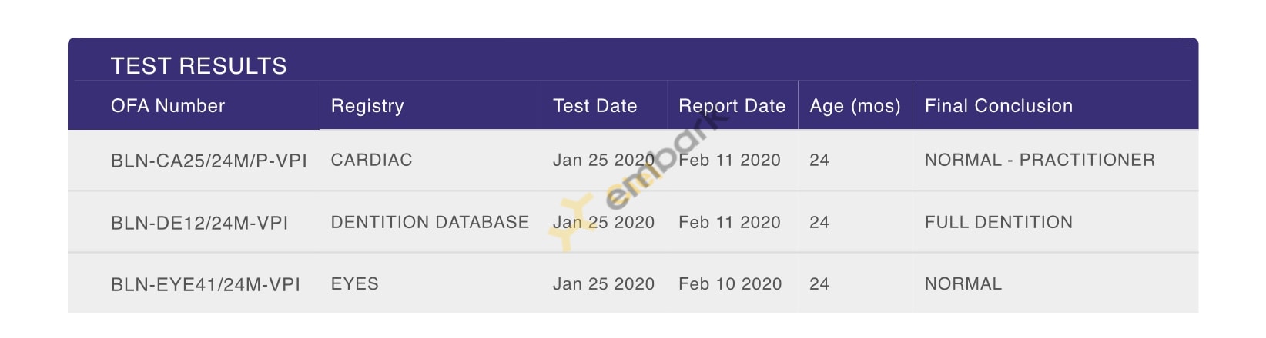The width and height of the screenshot is (1266, 338).
Task: Open OFA number BLN-DE12/24M-VPI
Action: click(199, 223)
